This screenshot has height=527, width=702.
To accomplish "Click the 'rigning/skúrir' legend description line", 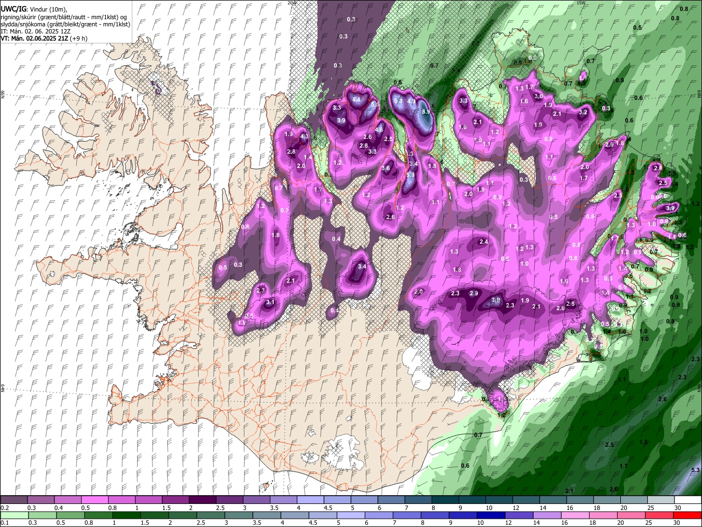I will pyautogui.click(x=63, y=16).
